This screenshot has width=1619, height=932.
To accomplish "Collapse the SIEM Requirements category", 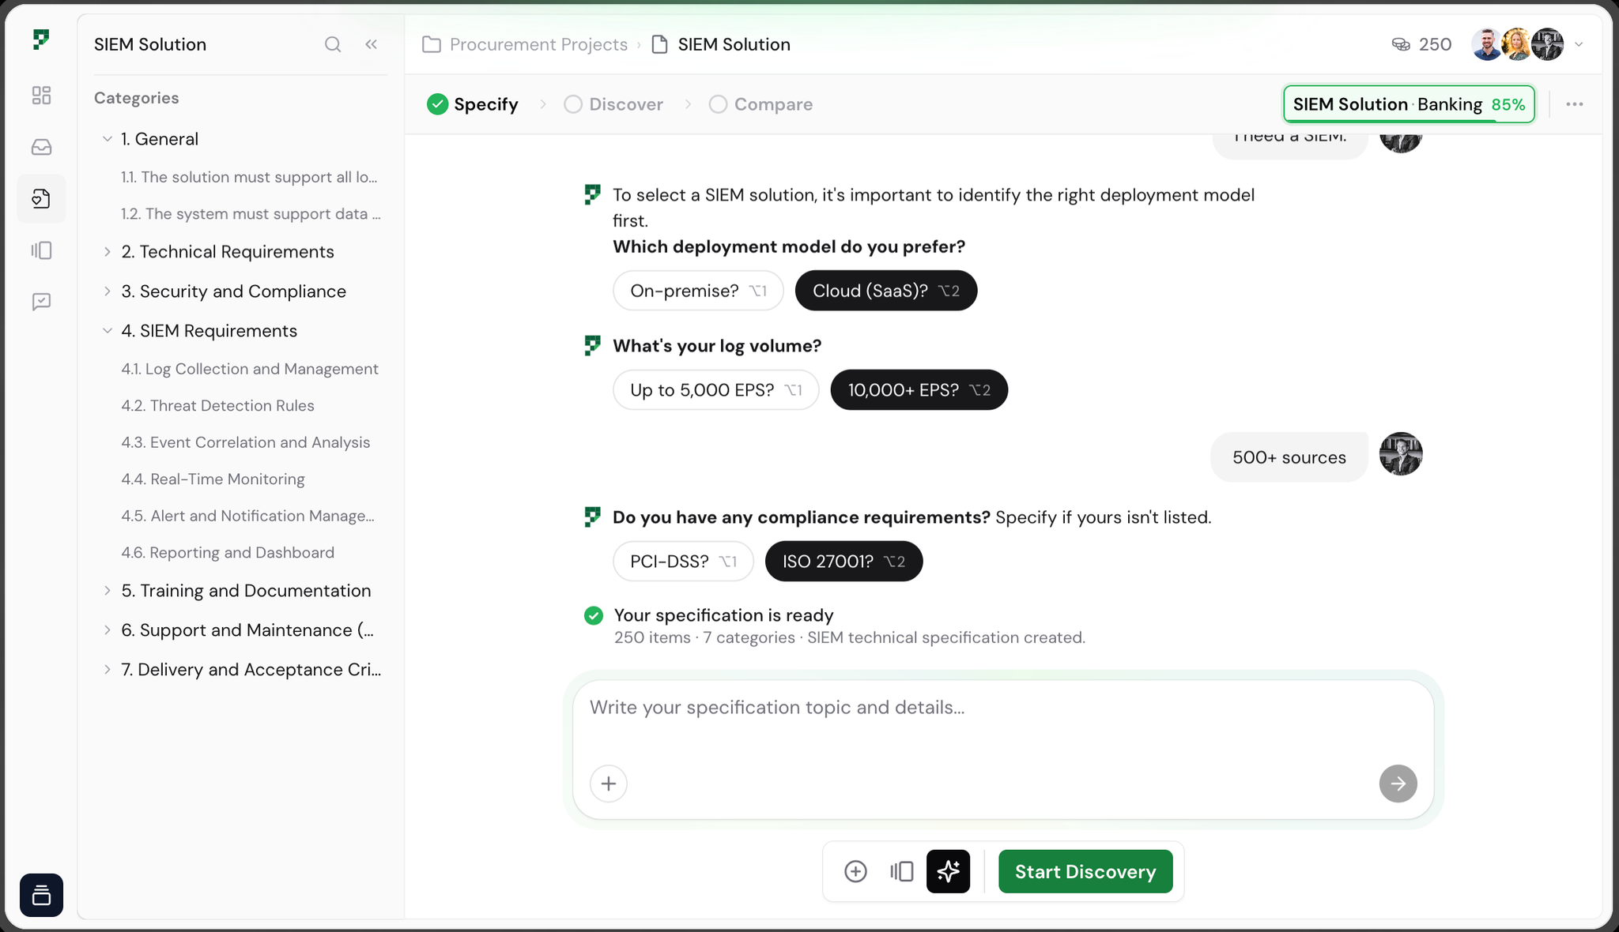I will [x=108, y=330].
